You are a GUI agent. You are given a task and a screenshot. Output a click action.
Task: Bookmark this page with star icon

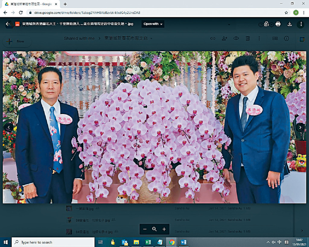[x=286, y=13]
